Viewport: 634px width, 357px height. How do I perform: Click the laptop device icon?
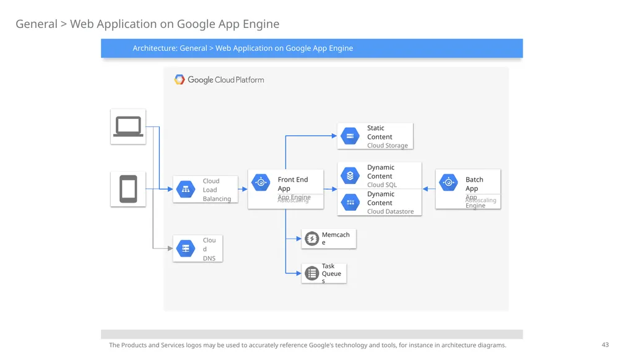click(x=128, y=126)
